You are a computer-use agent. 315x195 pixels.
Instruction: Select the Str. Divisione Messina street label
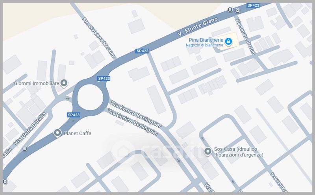tap(99, 38)
